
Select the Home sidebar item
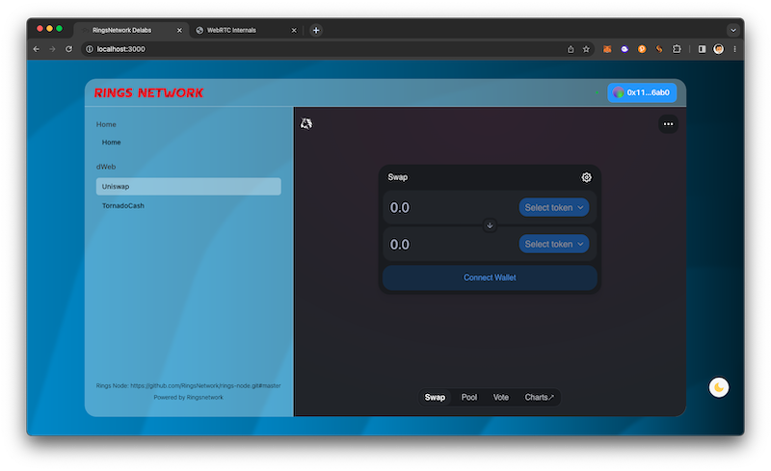click(x=111, y=143)
